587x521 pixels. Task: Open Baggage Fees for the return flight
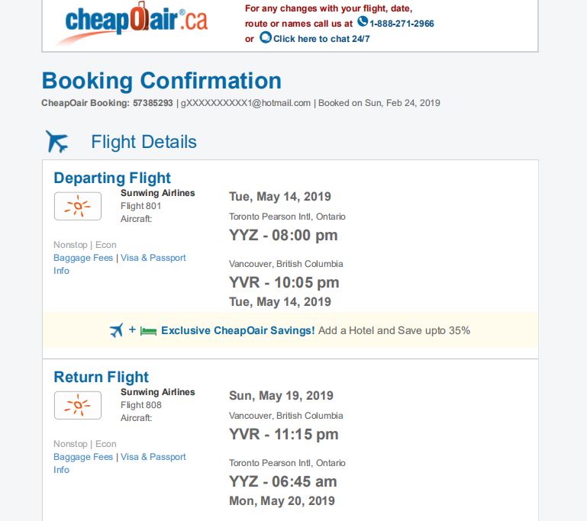(x=83, y=457)
